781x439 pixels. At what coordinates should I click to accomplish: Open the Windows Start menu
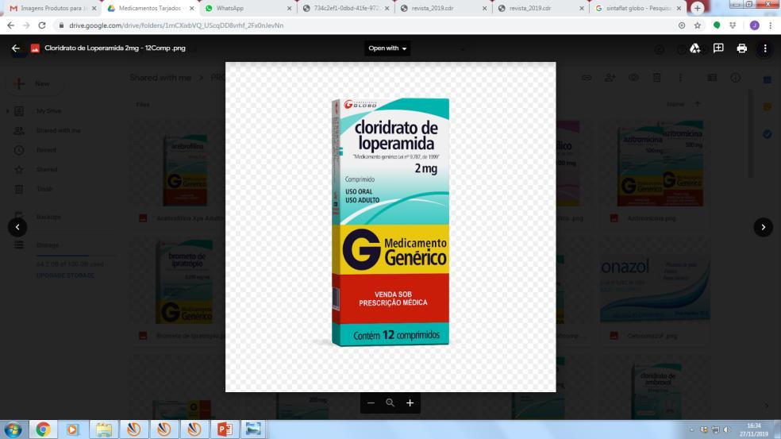click(x=13, y=429)
